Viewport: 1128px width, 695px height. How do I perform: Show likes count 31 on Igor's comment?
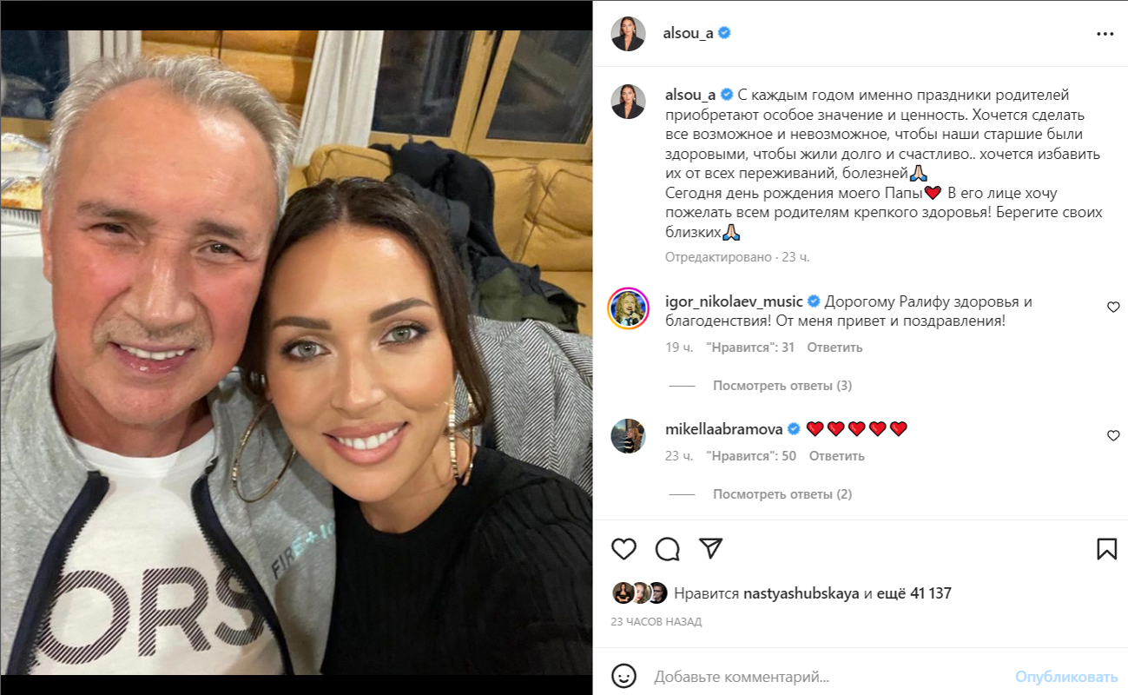[750, 347]
